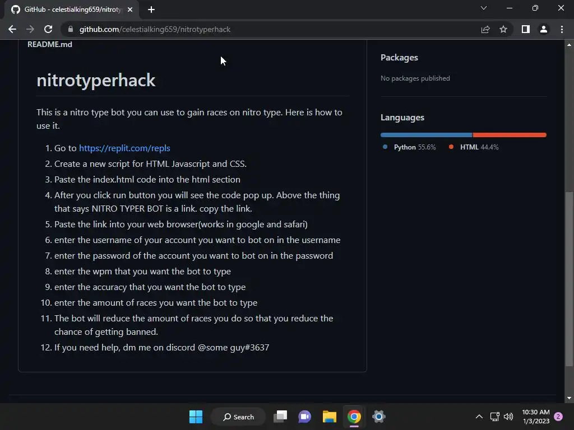Click 'No packages published' text
Viewport: 574px width, 430px height.
[415, 78]
